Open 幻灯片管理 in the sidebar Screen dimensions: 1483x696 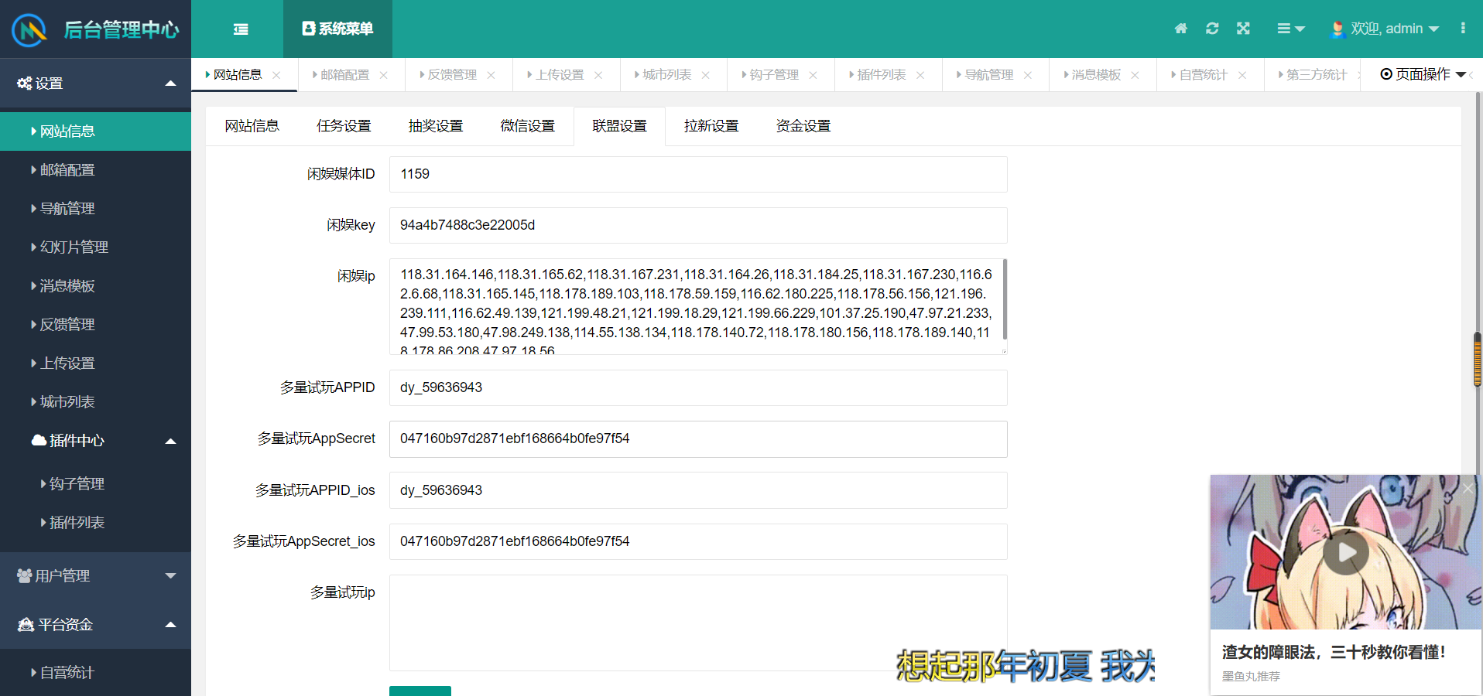(74, 247)
